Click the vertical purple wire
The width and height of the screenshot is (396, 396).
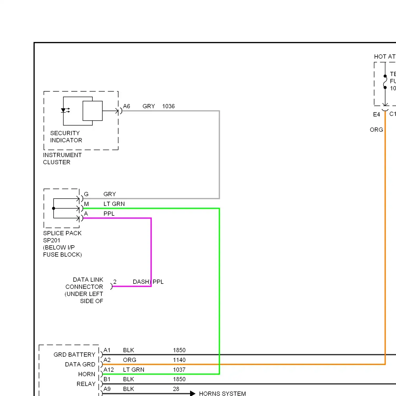click(151, 252)
